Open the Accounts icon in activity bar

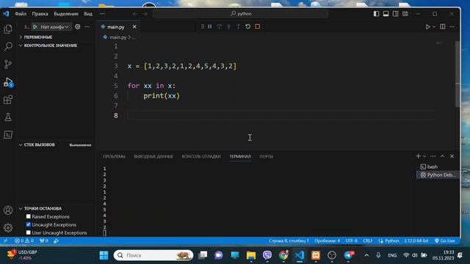tap(8, 210)
